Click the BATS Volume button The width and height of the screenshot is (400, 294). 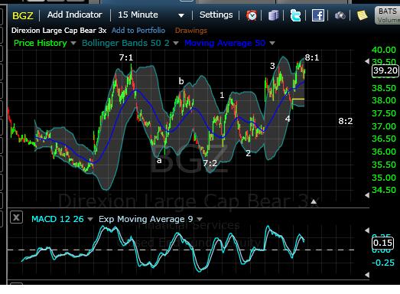click(x=387, y=15)
